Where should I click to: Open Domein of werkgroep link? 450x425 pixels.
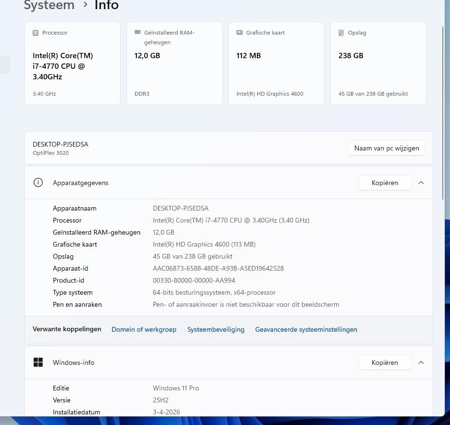pyautogui.click(x=144, y=329)
